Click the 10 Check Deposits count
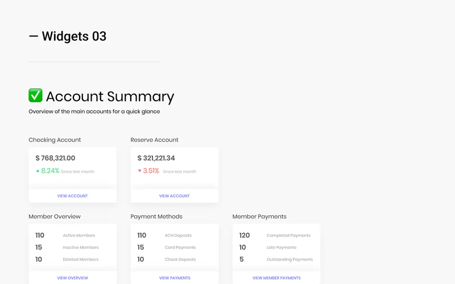 coord(140,260)
